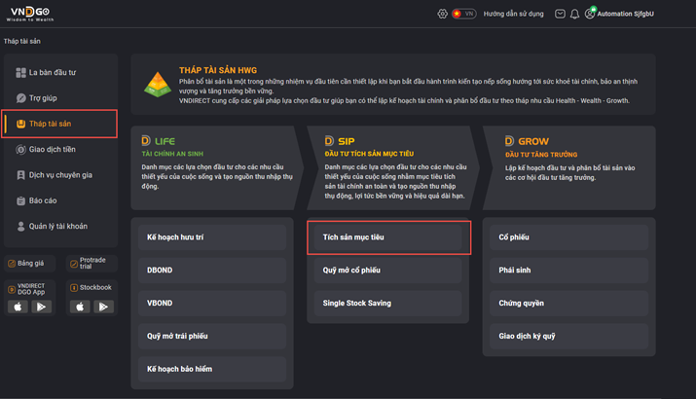Click the VNDGO logo
The height and width of the screenshot is (399, 696).
point(30,14)
